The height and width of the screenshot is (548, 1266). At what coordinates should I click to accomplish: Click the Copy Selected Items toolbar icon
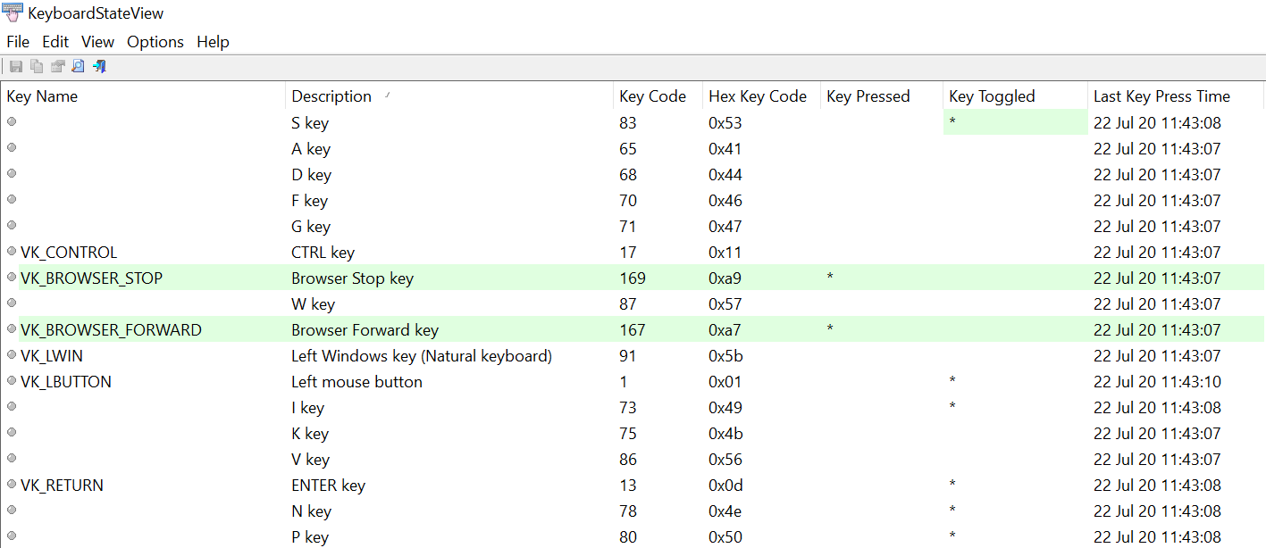coord(36,65)
